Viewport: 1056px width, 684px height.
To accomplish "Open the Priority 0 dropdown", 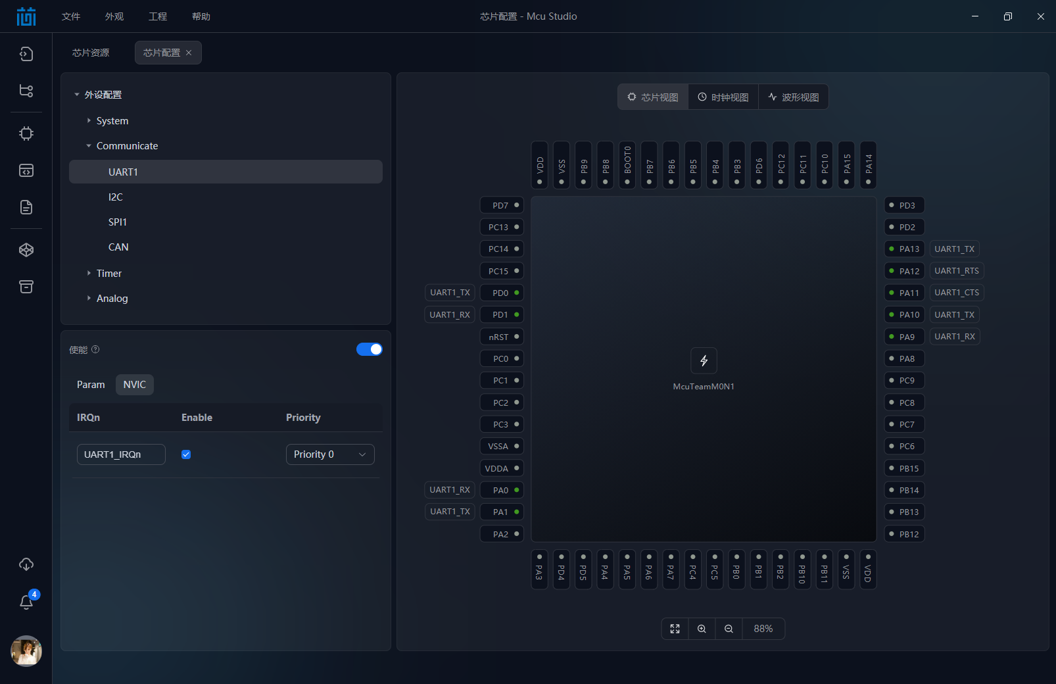I will point(330,454).
